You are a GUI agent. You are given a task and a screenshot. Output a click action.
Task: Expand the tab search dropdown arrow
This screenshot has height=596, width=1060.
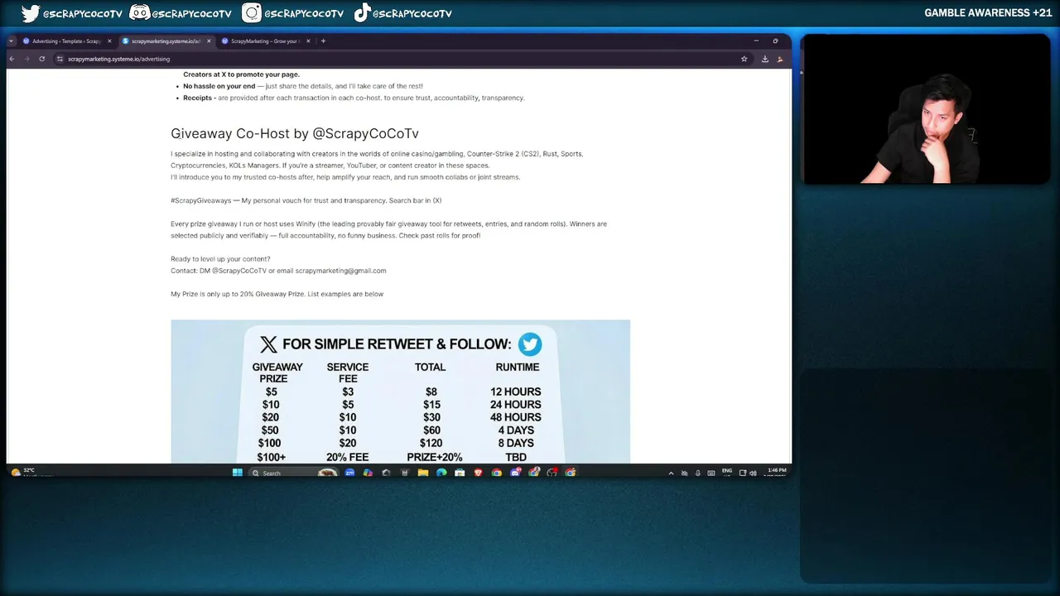click(x=11, y=41)
